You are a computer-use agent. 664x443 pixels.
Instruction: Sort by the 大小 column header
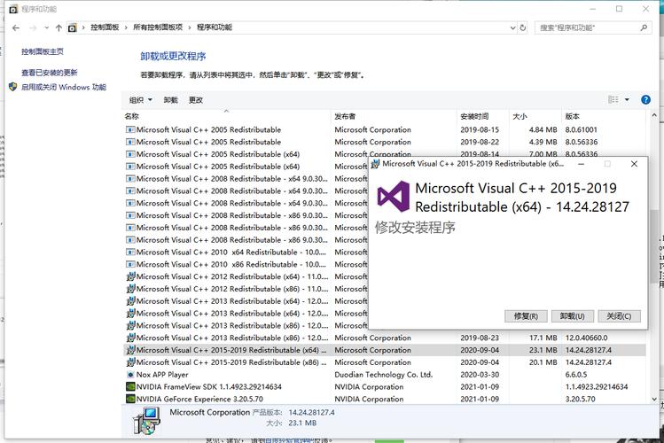point(535,116)
